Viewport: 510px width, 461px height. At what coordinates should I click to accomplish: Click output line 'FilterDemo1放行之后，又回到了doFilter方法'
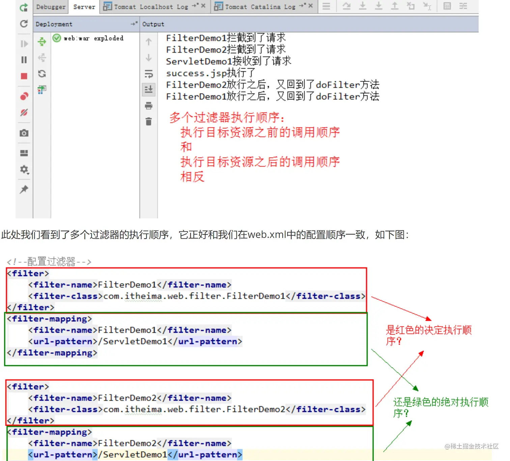pyautogui.click(x=273, y=96)
